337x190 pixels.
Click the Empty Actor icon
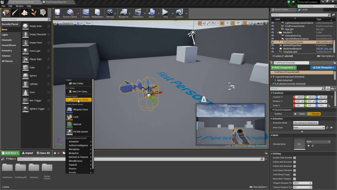coord(25,26)
